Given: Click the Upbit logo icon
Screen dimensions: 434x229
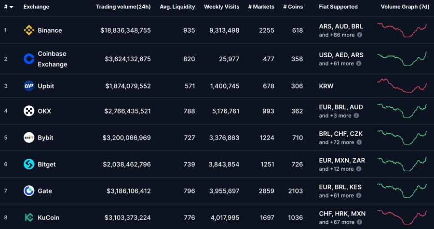Looking at the screenshot, I should coord(29,86).
